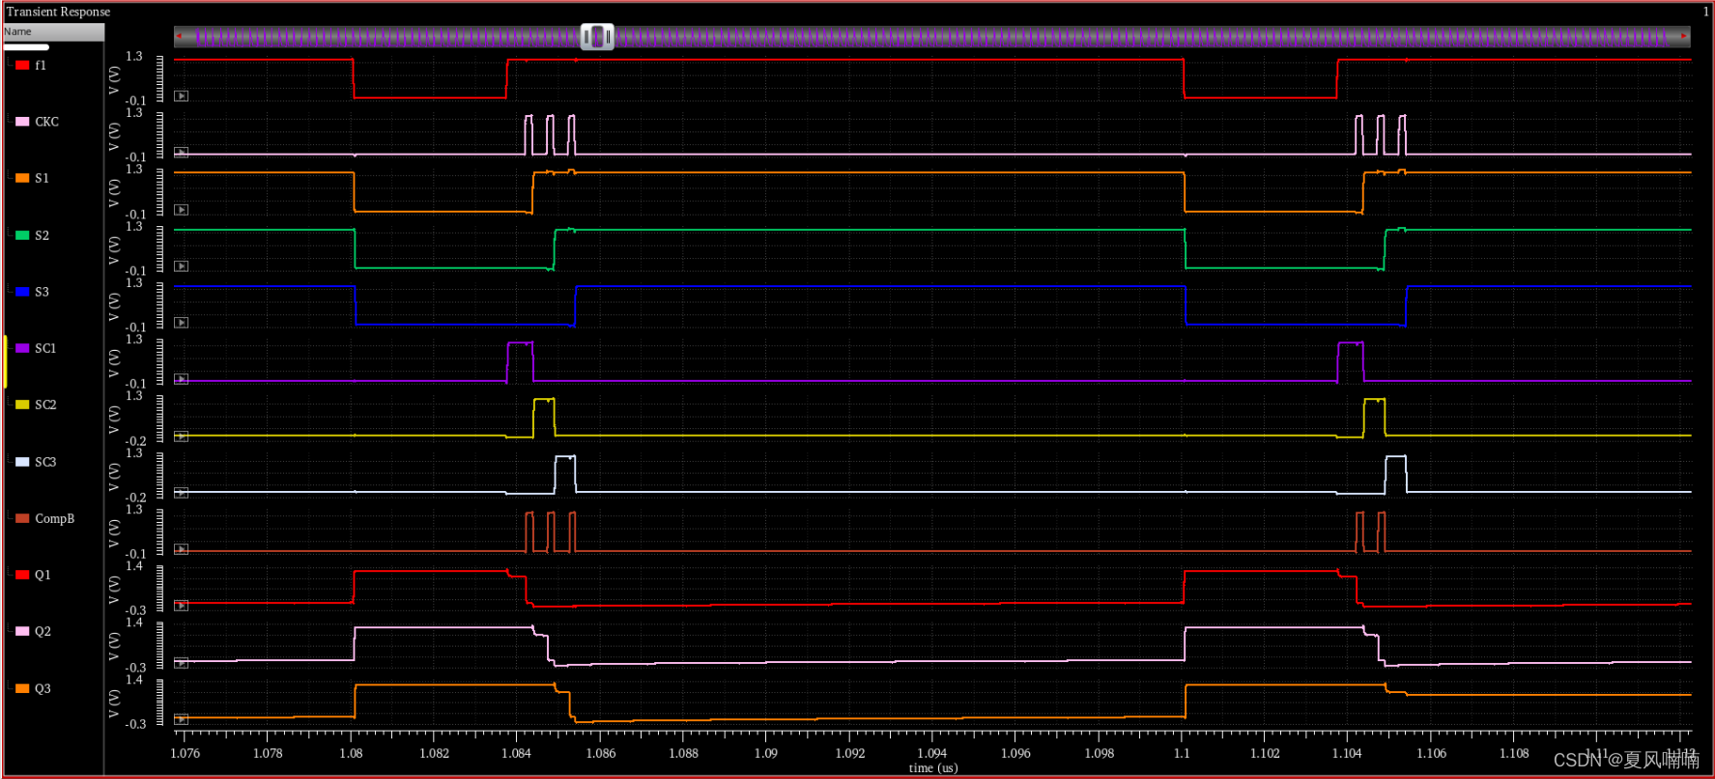
Task: Click the strip icon on the f1 trace
Action: pos(181,96)
